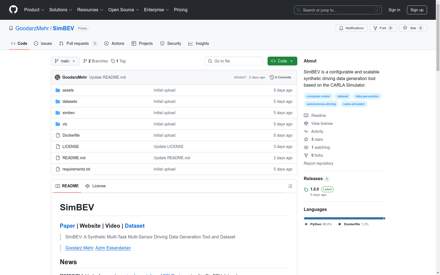
Task: Open the assets folder icon
Action: coord(58,90)
